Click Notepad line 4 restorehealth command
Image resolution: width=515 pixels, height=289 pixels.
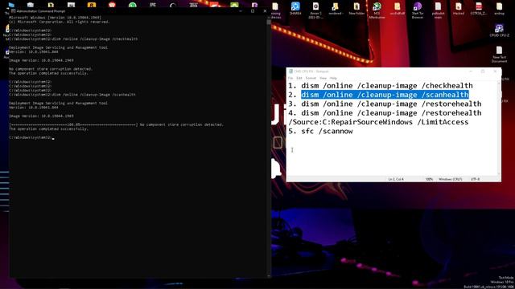tap(391, 113)
